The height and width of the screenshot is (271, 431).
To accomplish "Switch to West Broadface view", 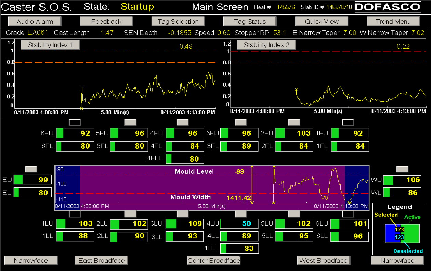I will click(x=323, y=260).
